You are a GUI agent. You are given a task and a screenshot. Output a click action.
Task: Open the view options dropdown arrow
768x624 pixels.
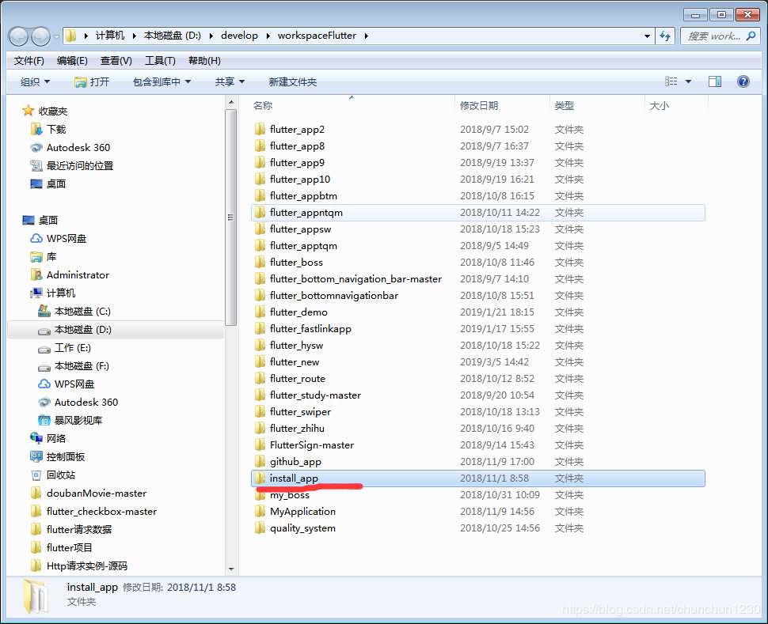688,81
